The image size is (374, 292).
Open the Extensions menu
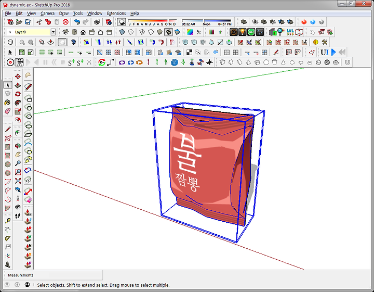[116, 14]
